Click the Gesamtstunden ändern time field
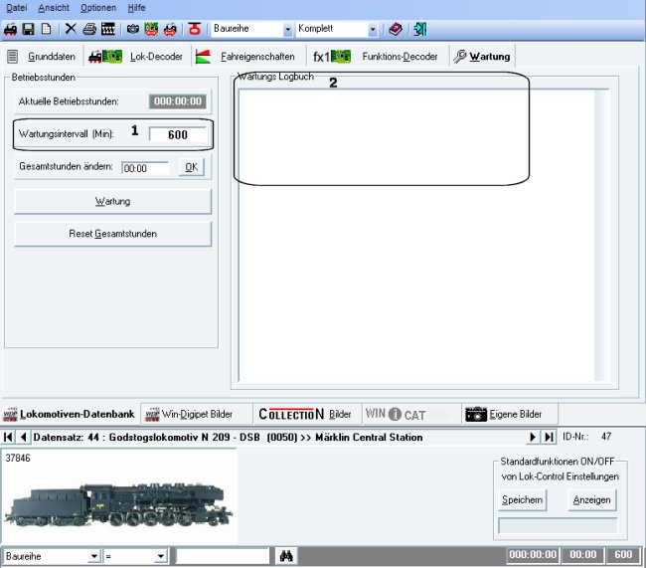The height and width of the screenshot is (568, 646). (145, 168)
